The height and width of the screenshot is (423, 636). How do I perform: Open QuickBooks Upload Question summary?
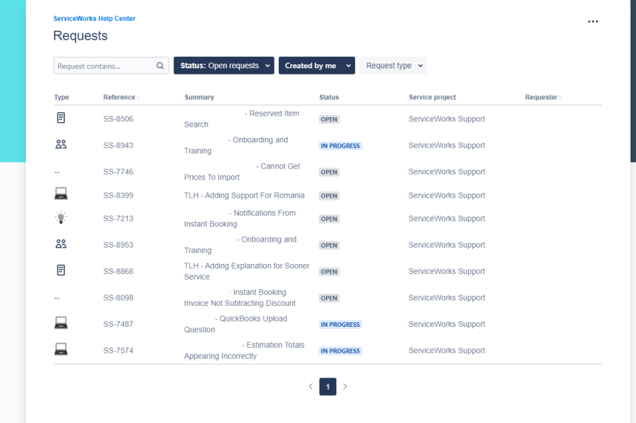pyautogui.click(x=235, y=324)
